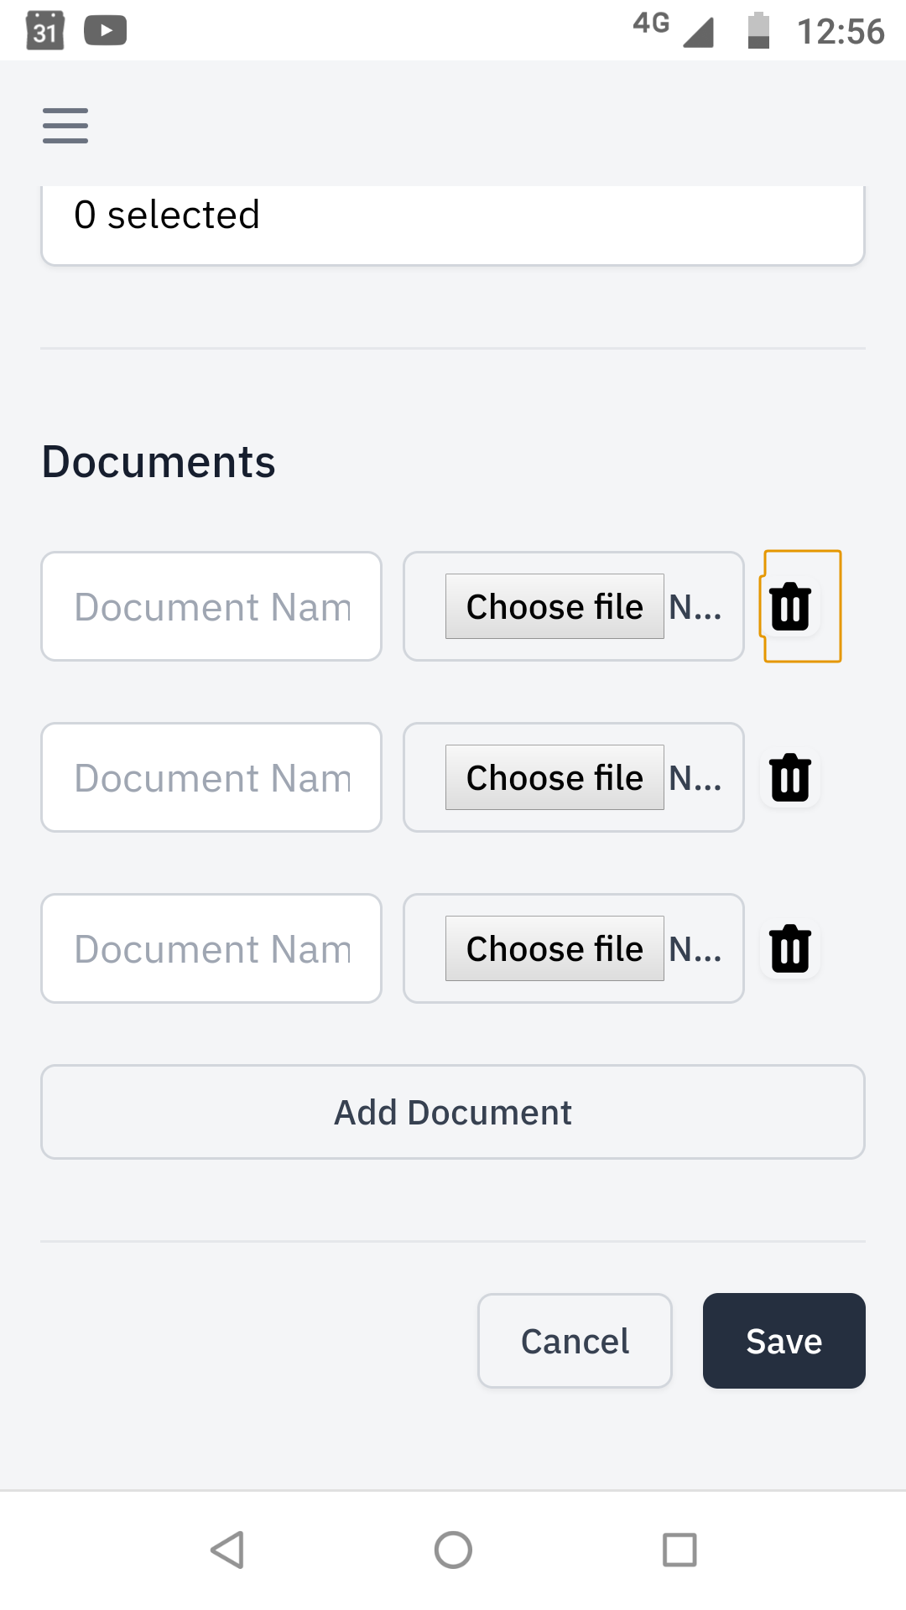The width and height of the screenshot is (906, 1610).
Task: Open the hamburger navigation menu
Action: click(65, 126)
